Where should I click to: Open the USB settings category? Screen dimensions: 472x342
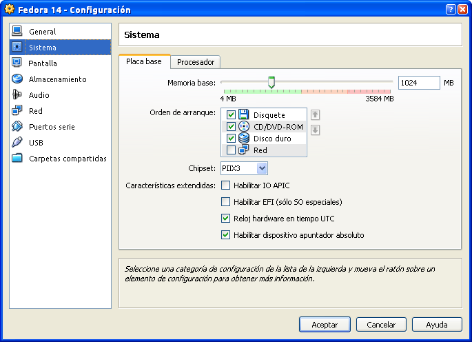coord(60,142)
